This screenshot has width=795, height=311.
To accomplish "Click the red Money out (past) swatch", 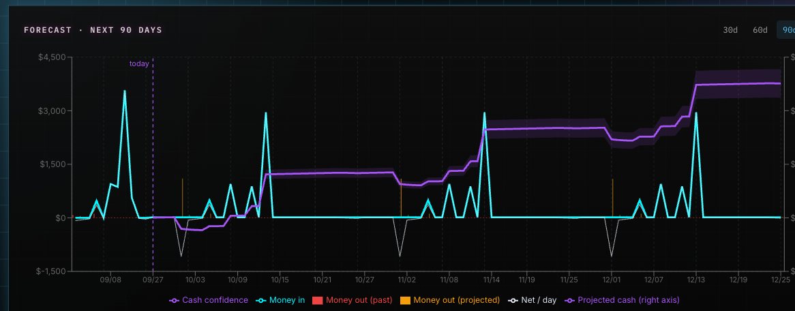I will point(318,300).
